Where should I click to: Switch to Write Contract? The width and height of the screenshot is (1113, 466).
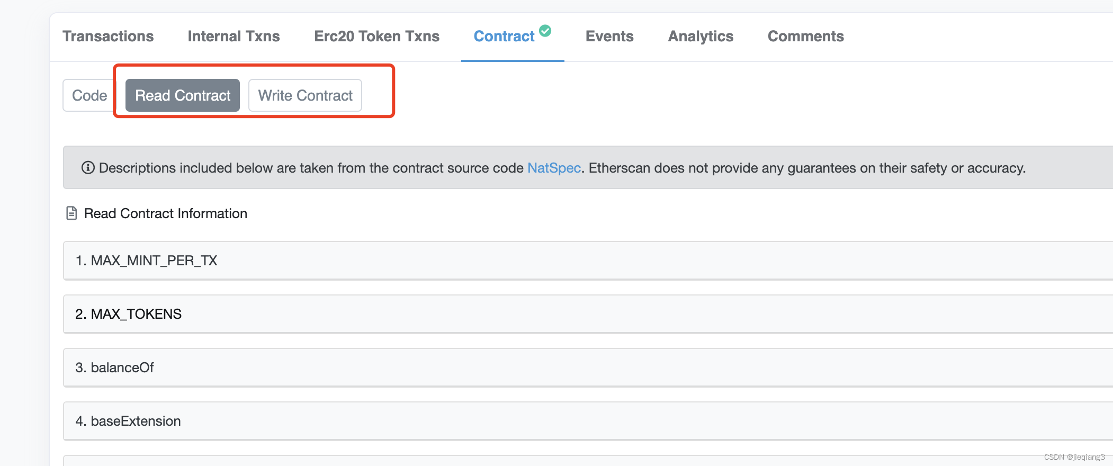pos(305,95)
